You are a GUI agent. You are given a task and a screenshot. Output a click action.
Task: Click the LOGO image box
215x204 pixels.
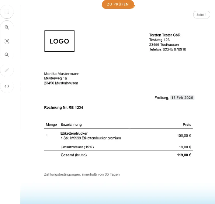coord(59,41)
